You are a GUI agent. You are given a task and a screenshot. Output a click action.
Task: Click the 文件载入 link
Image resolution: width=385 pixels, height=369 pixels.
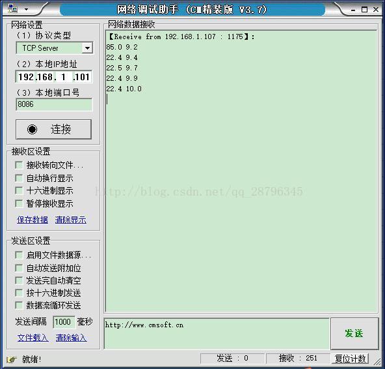pyautogui.click(x=33, y=338)
